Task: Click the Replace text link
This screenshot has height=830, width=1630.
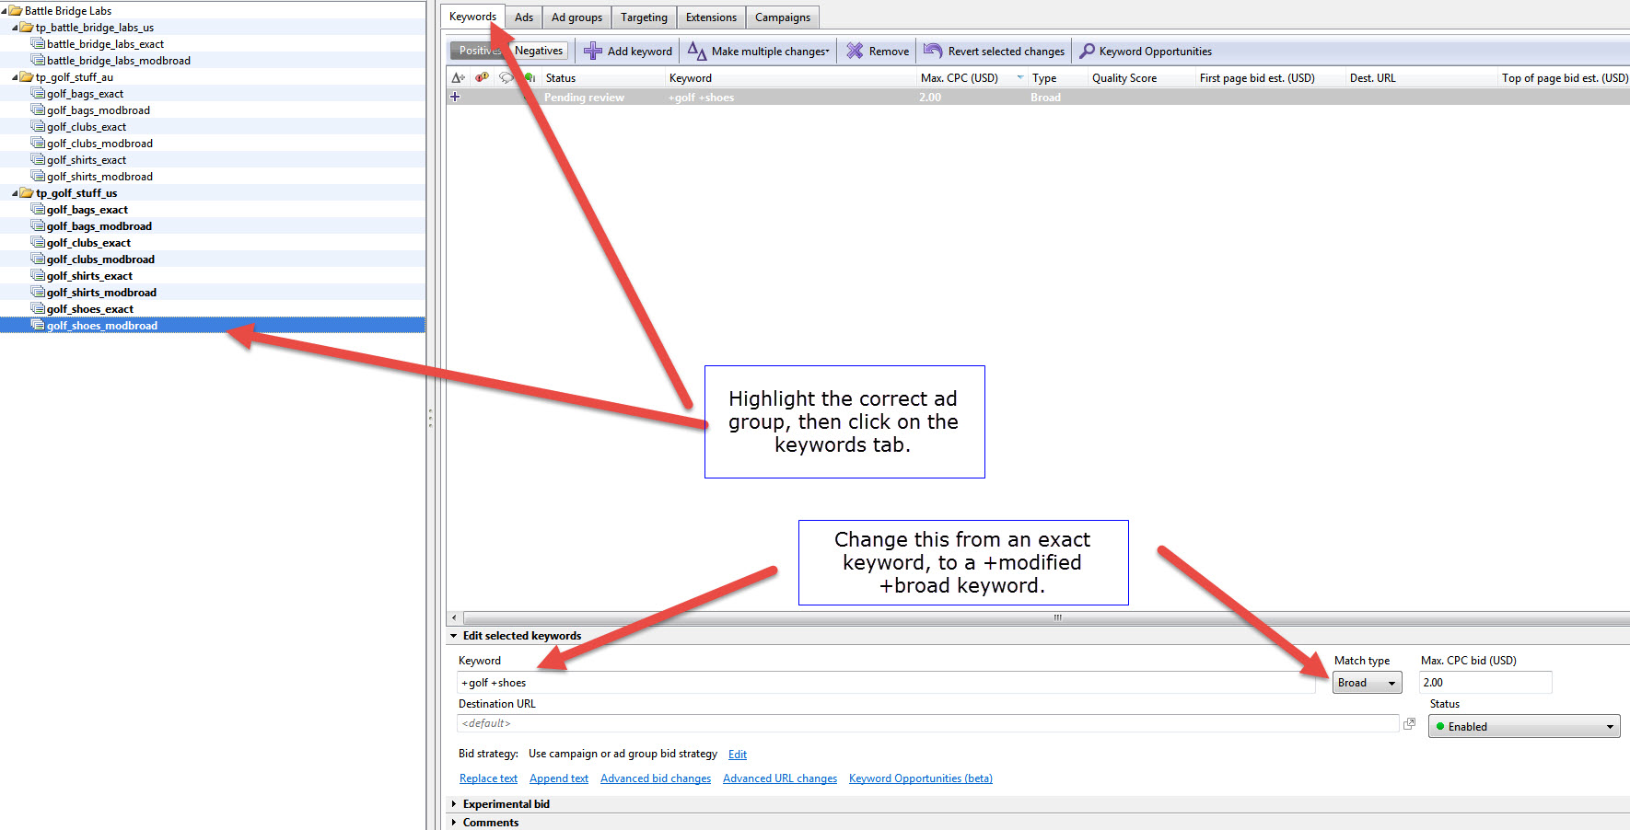Action: tap(487, 778)
